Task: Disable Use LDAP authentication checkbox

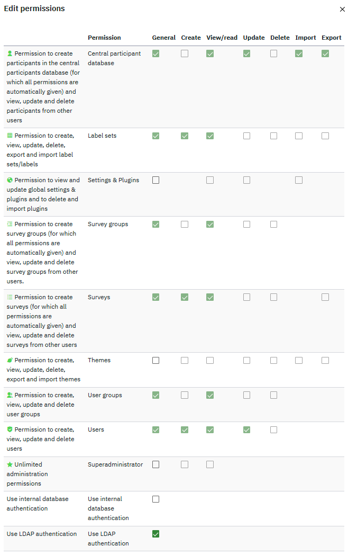Action: 155,534
